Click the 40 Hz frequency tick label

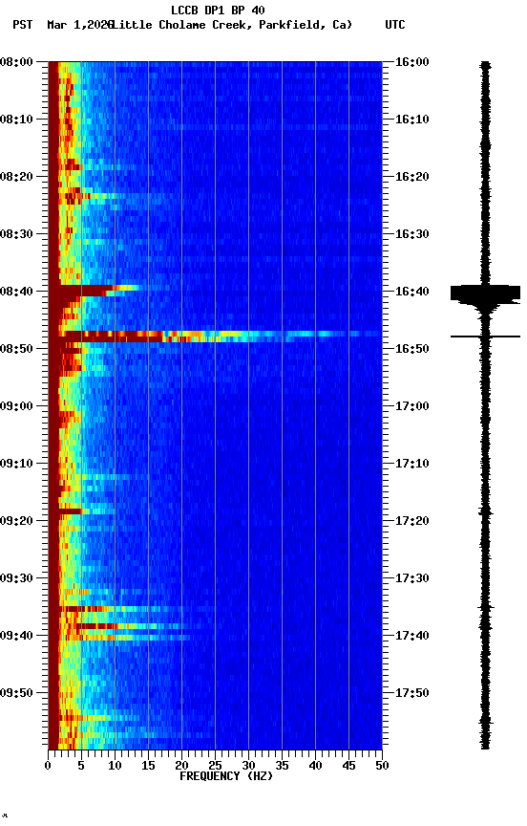coord(315,766)
